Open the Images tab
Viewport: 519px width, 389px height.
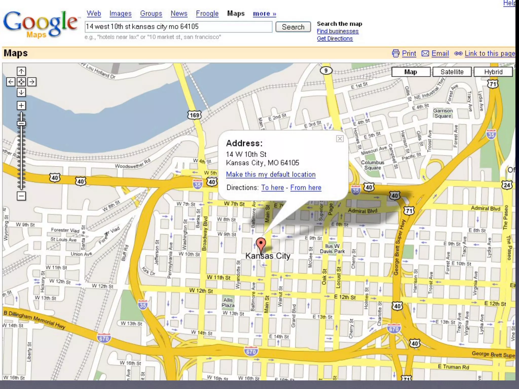(120, 14)
